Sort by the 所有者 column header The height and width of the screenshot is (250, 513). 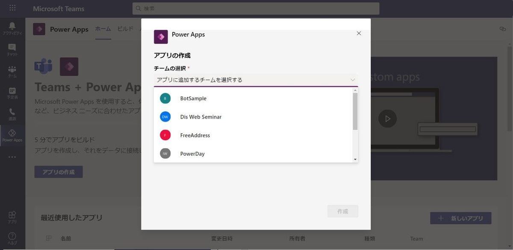(x=298, y=239)
